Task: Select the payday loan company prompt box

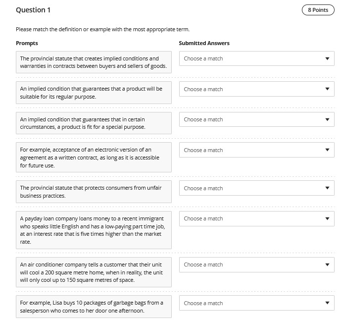Action: pyautogui.click(x=94, y=230)
